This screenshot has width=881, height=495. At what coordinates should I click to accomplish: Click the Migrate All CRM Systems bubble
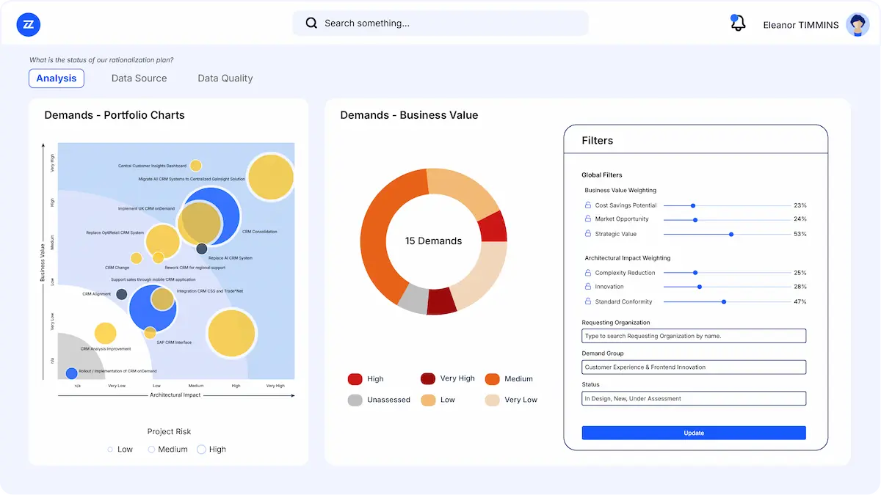[271, 177]
